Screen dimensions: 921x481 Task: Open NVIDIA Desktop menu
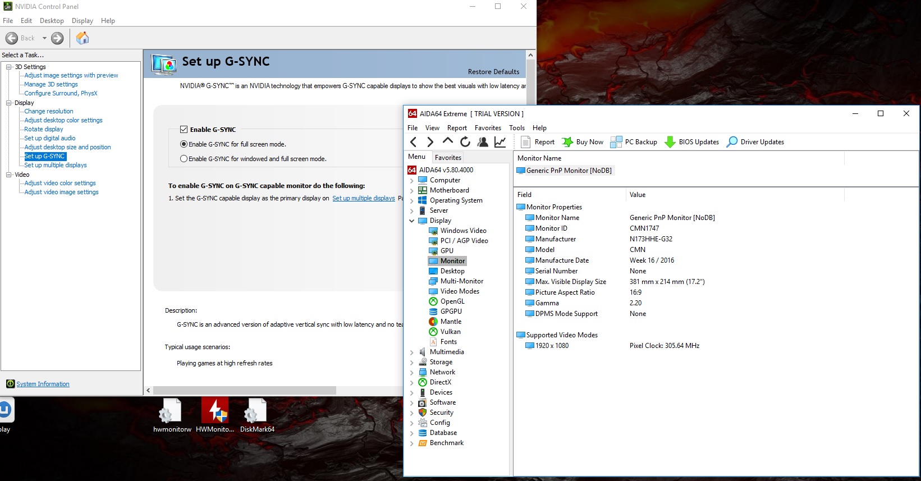52,21
